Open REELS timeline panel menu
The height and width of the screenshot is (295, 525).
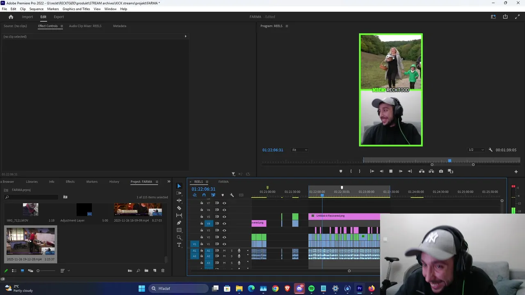207,182
